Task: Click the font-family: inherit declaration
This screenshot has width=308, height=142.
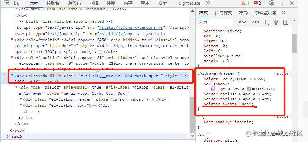Action: [228, 122]
